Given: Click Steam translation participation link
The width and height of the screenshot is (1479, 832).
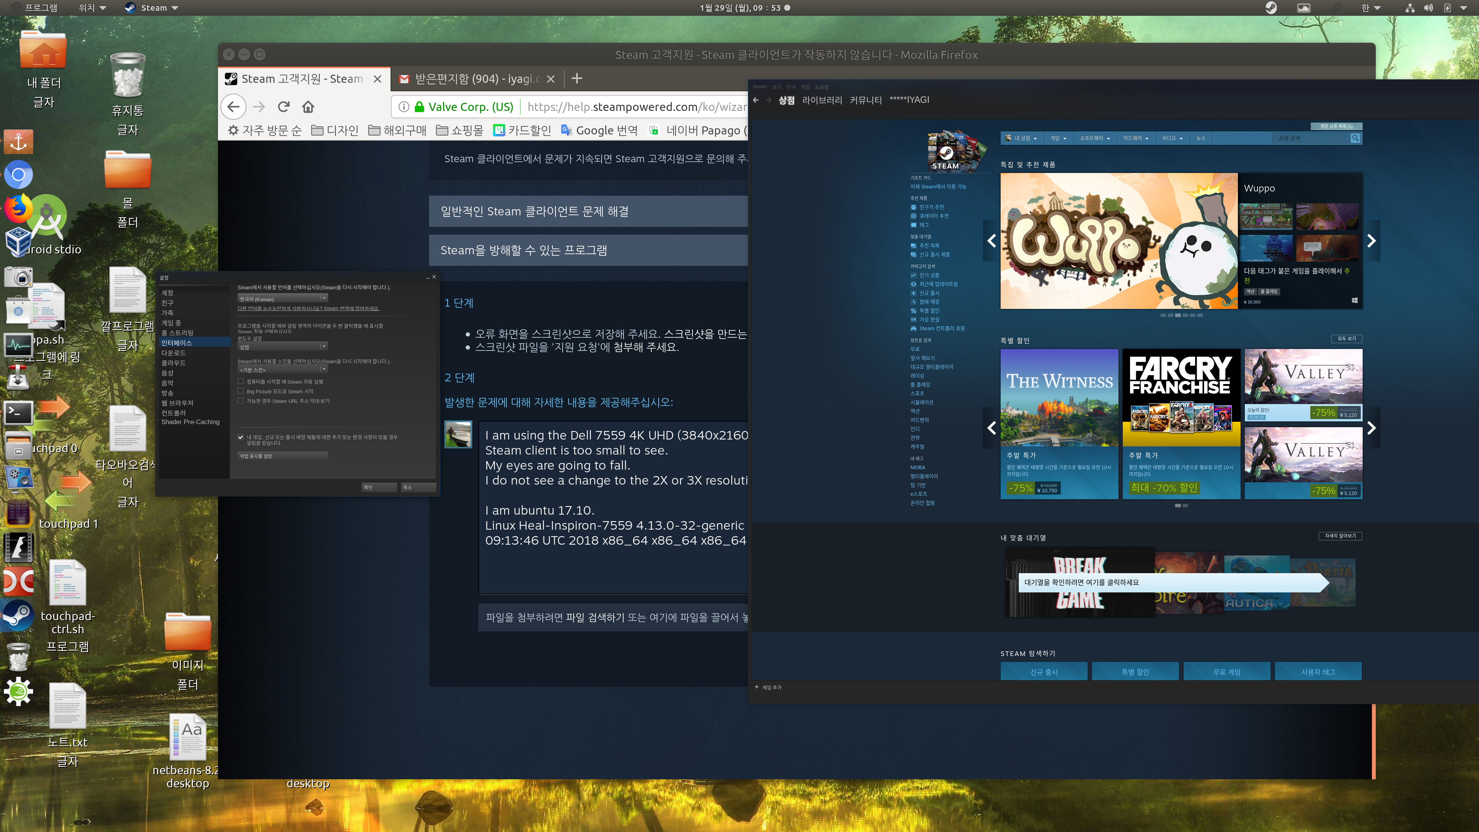Looking at the screenshot, I should click(308, 308).
